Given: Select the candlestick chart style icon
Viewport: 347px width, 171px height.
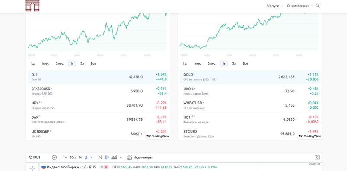Looking at the screenshot, I should point(107,158).
